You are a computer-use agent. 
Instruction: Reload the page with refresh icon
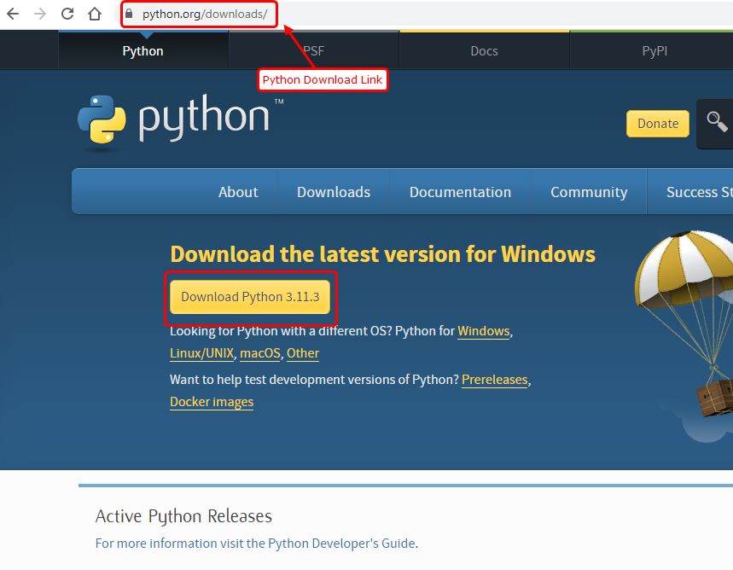(x=67, y=14)
